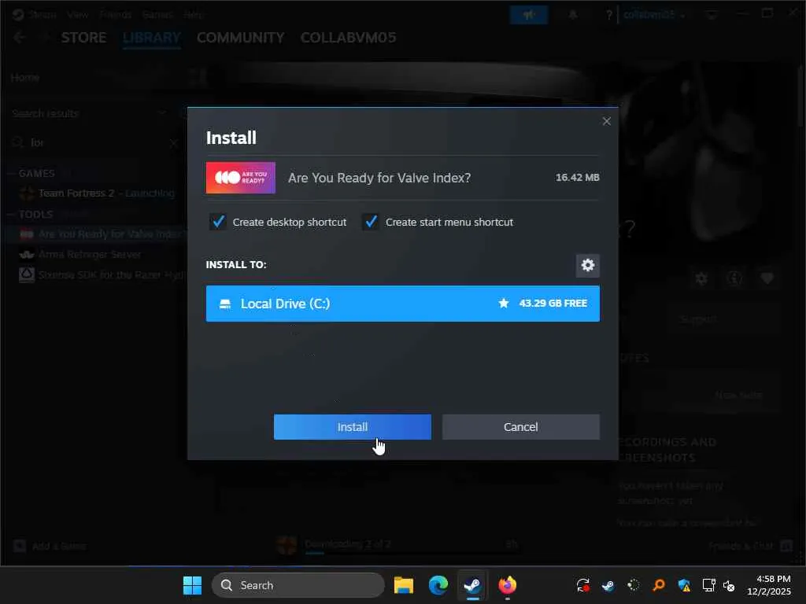The height and width of the screenshot is (604, 806).
Task: Click the blue Install button
Action: coord(352,427)
